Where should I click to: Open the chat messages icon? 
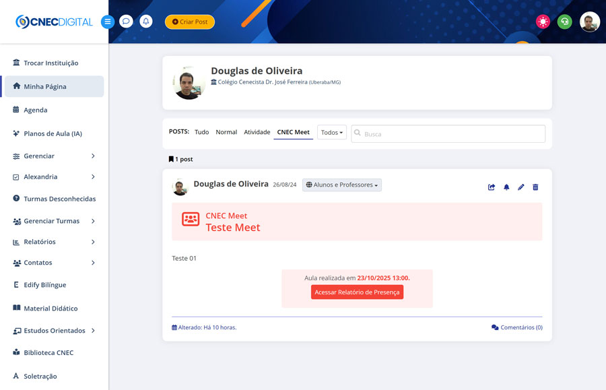point(126,22)
